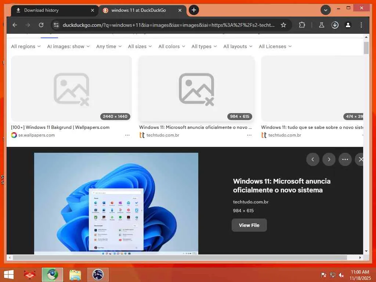Expand the All colors filter
The height and width of the screenshot is (282, 376).
(172, 47)
